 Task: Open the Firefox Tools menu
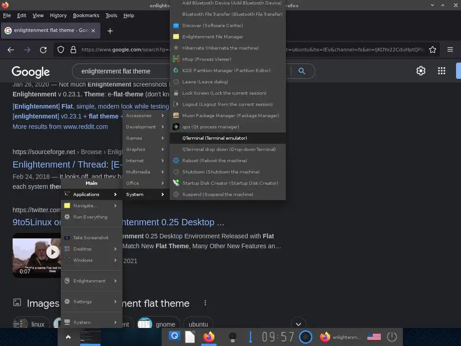[x=111, y=15]
